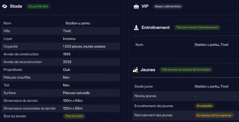Screen dimensions: 239x122
Task: Click the Jeunes section heading
Action: (x=148, y=70)
